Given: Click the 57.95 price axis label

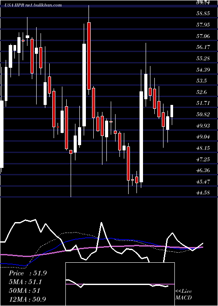Looking at the screenshot, I should (x=204, y=25).
